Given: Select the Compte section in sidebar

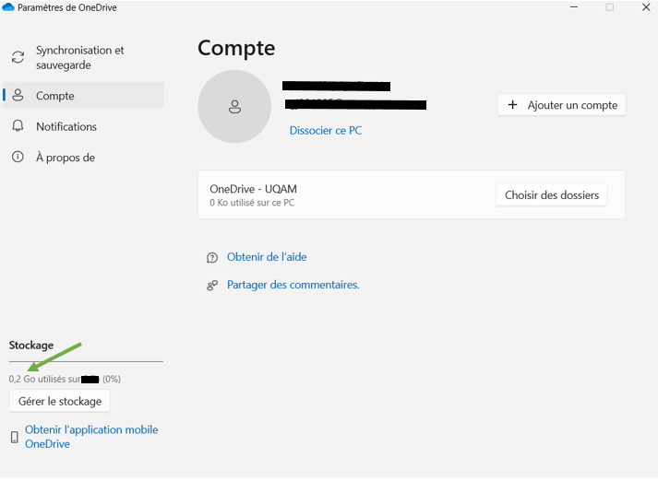Looking at the screenshot, I should 83,96.
